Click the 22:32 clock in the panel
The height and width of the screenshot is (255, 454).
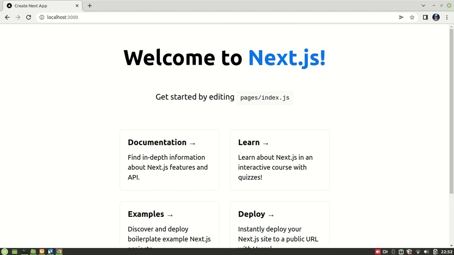(447, 252)
